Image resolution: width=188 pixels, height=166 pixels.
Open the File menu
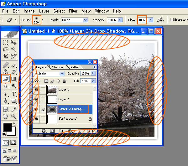pos(5,11)
